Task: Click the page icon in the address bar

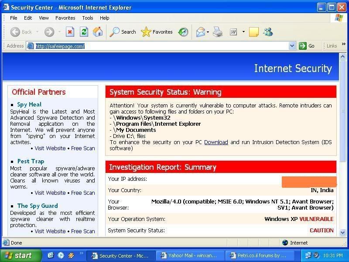Action: tap(30, 46)
